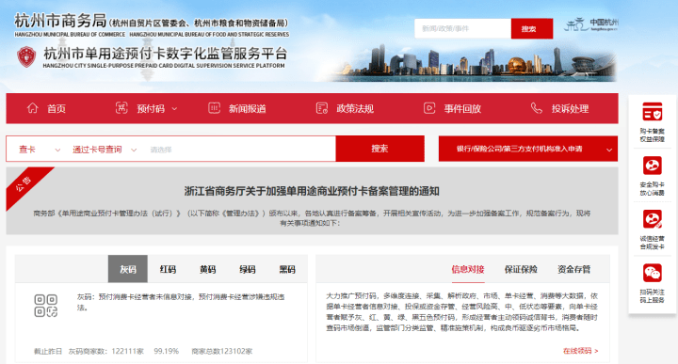Click the 中国杭州 logo at top right
Screen dimensions: 678x364
click(x=591, y=24)
